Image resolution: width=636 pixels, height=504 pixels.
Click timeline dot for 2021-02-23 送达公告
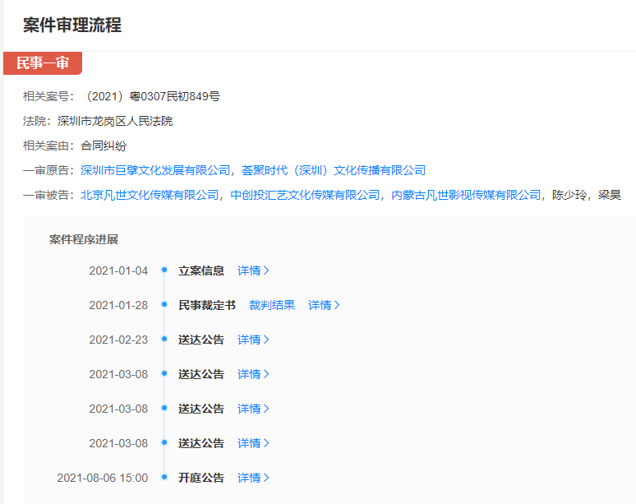[164, 340]
